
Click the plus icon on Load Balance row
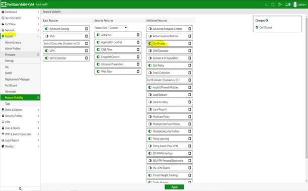(190, 95)
